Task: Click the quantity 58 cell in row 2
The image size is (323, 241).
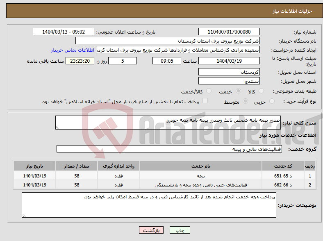Action: click(x=77, y=185)
